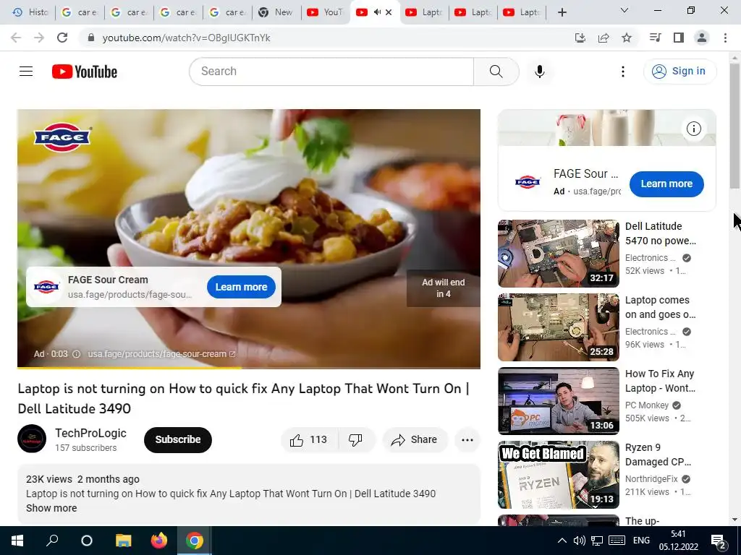Open the YouTube guide hamburger menu

(x=26, y=72)
